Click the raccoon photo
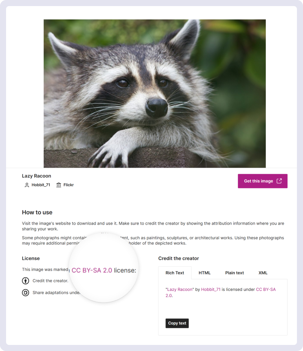 coord(155,93)
